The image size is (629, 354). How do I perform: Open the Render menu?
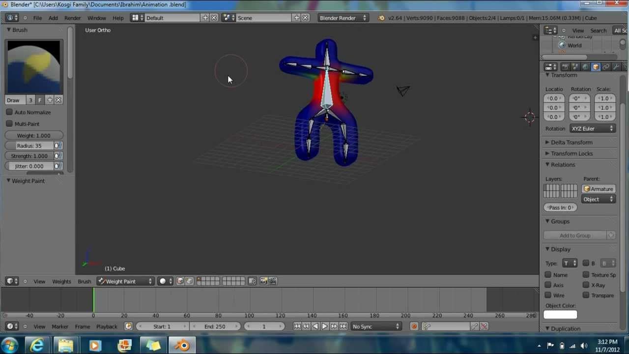click(72, 18)
